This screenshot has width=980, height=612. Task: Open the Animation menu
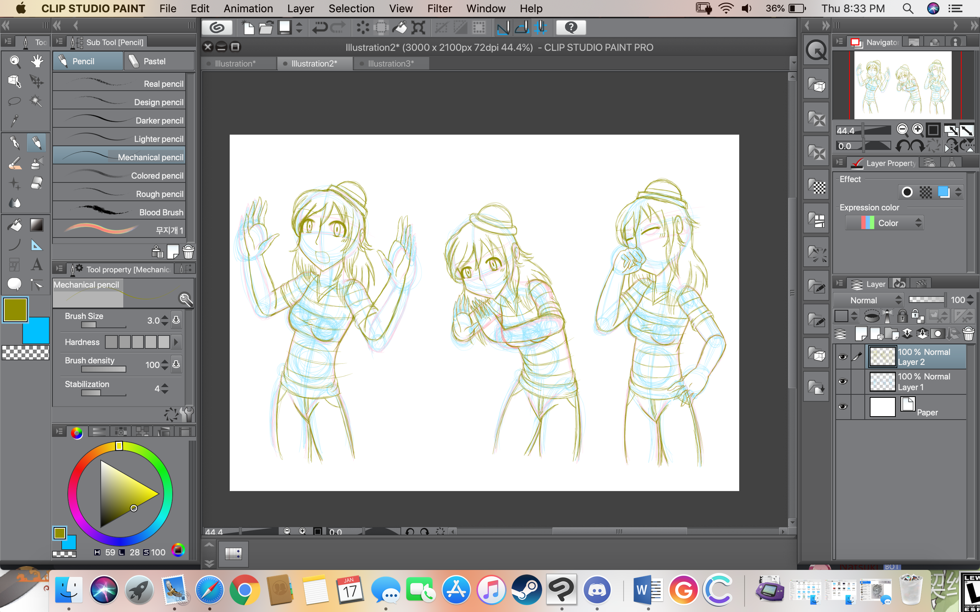[248, 8]
